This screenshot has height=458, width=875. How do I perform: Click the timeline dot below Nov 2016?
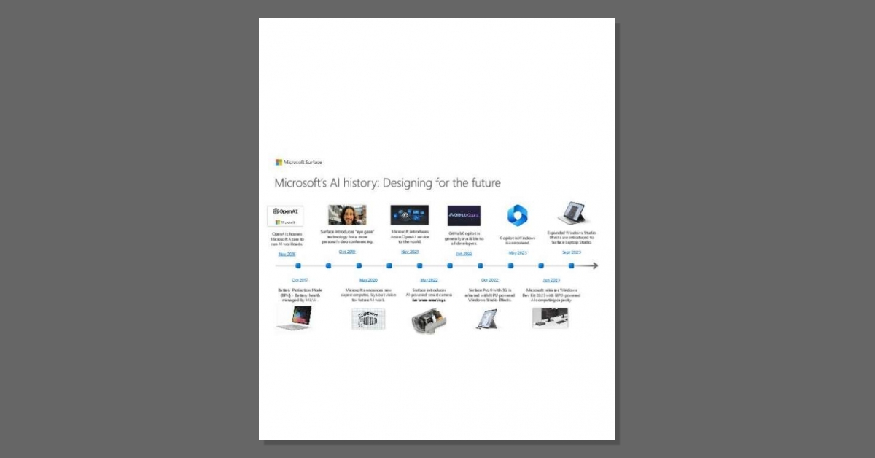298,265
